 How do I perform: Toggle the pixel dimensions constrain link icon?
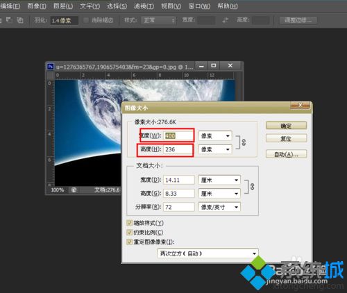click(x=244, y=142)
